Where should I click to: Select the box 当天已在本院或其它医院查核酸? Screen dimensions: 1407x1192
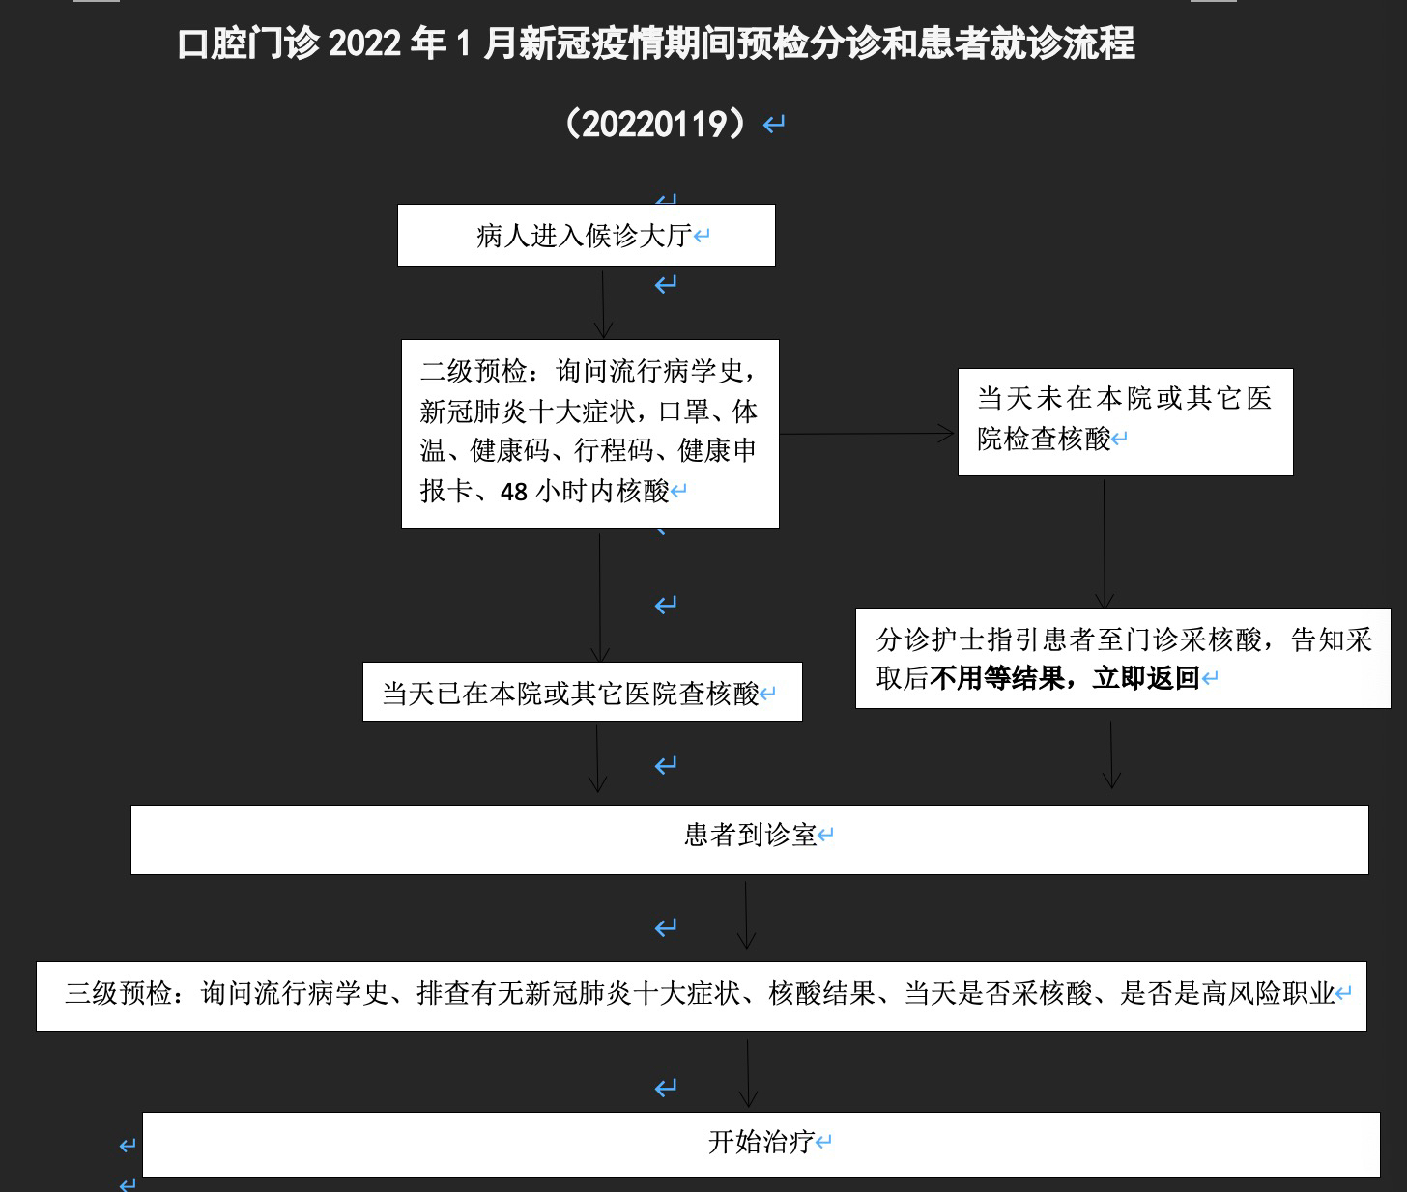(583, 692)
